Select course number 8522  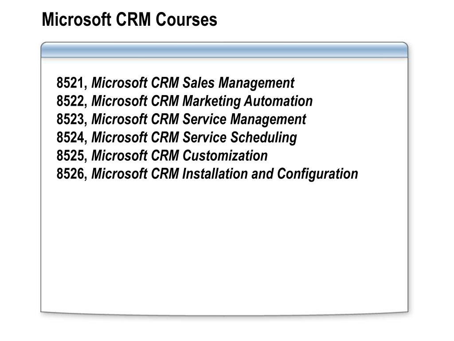coord(70,101)
